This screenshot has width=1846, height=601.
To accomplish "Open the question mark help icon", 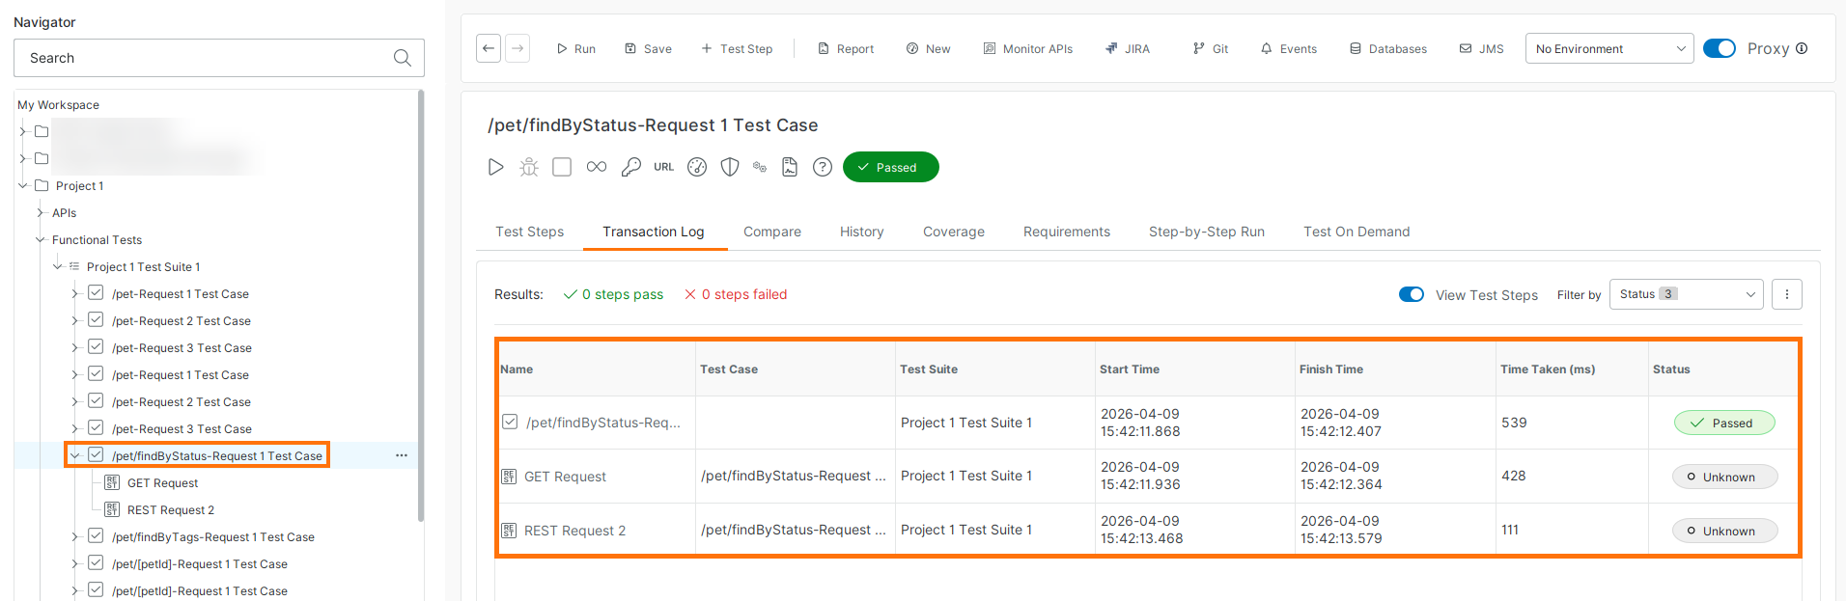I will click(x=823, y=167).
